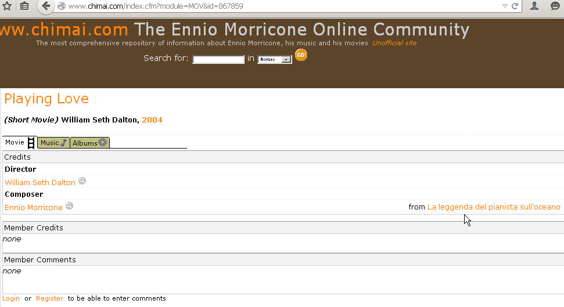
Task: Click the Login link
Action: [11, 298]
